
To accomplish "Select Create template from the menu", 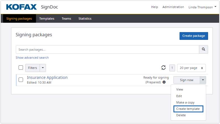I will tap(188, 109).
